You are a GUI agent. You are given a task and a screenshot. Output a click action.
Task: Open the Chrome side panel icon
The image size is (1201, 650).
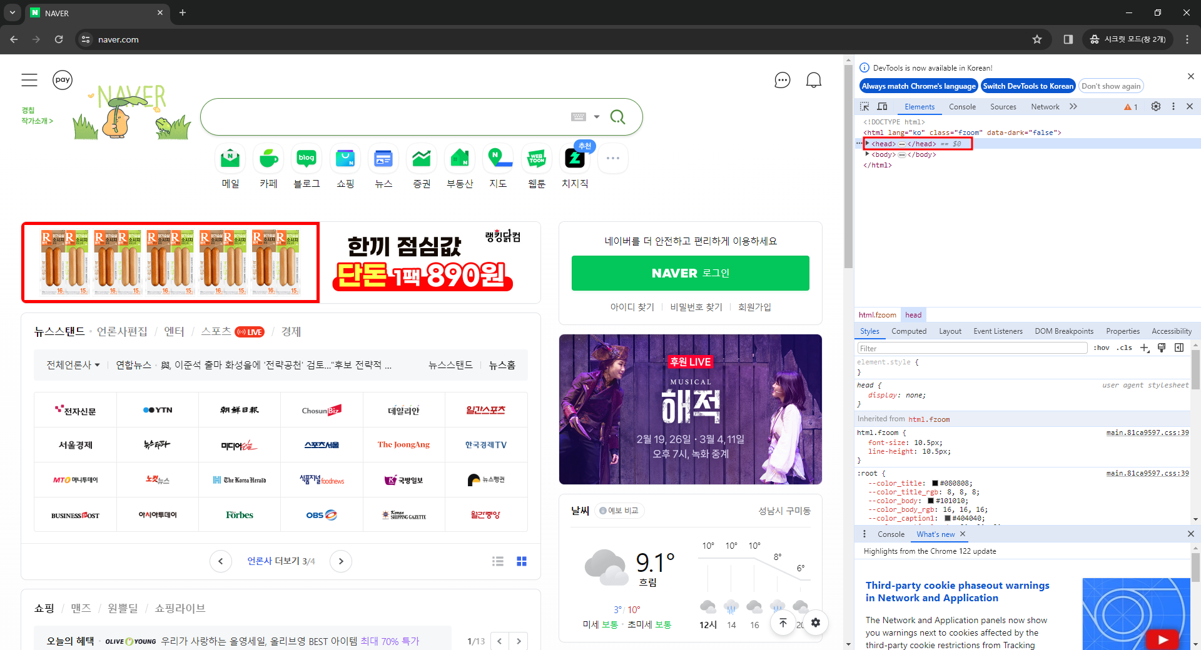[x=1068, y=39]
